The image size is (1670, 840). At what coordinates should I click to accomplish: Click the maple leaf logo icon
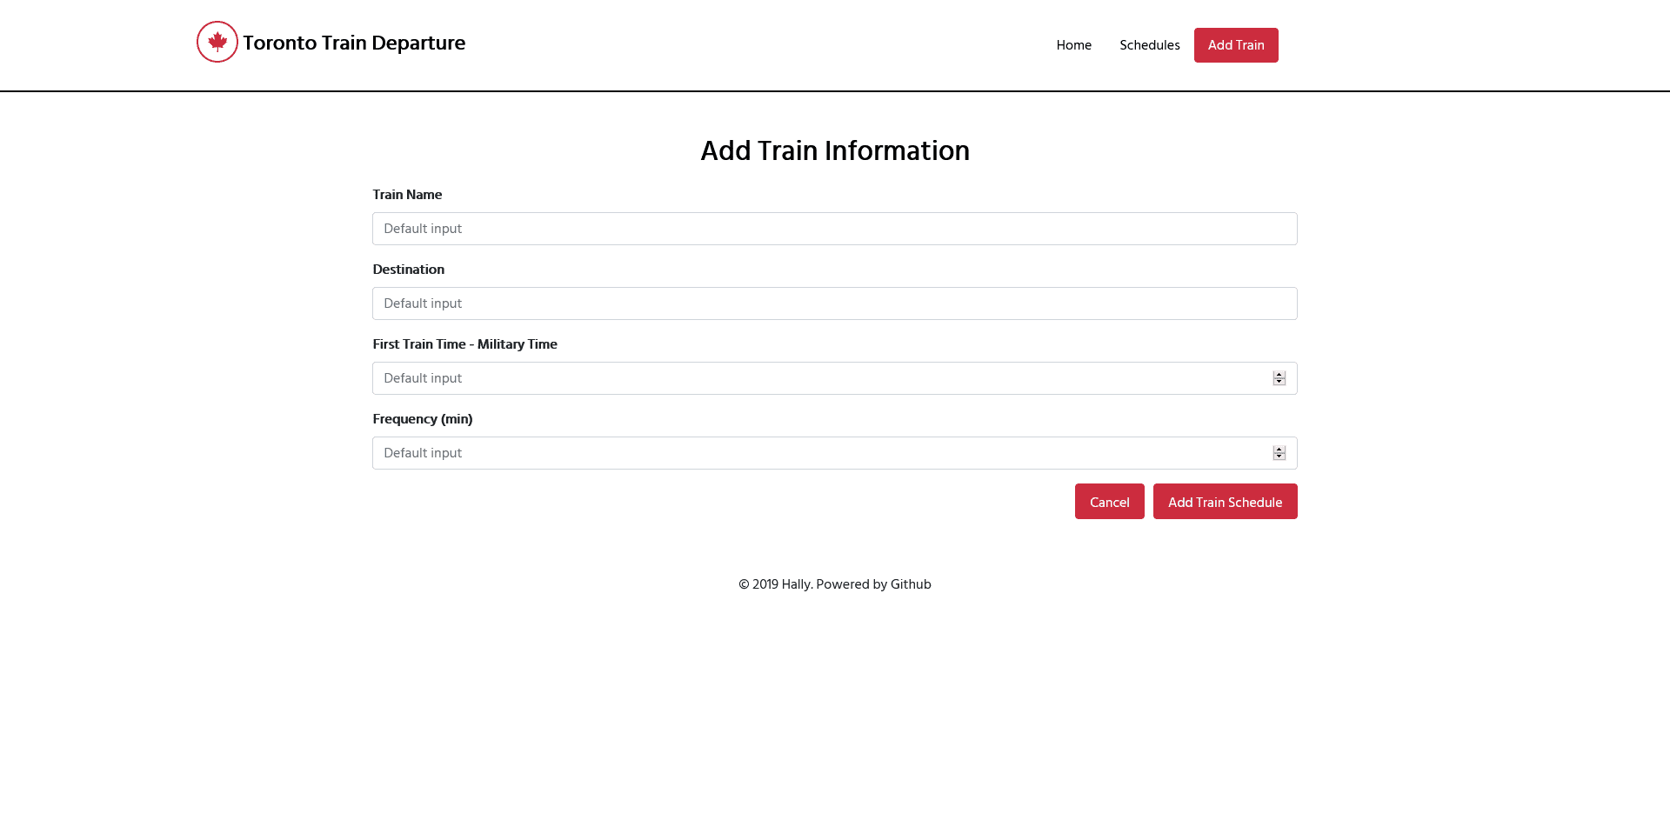[217, 42]
